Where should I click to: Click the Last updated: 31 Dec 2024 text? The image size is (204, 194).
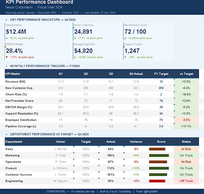tap(100, 13)
